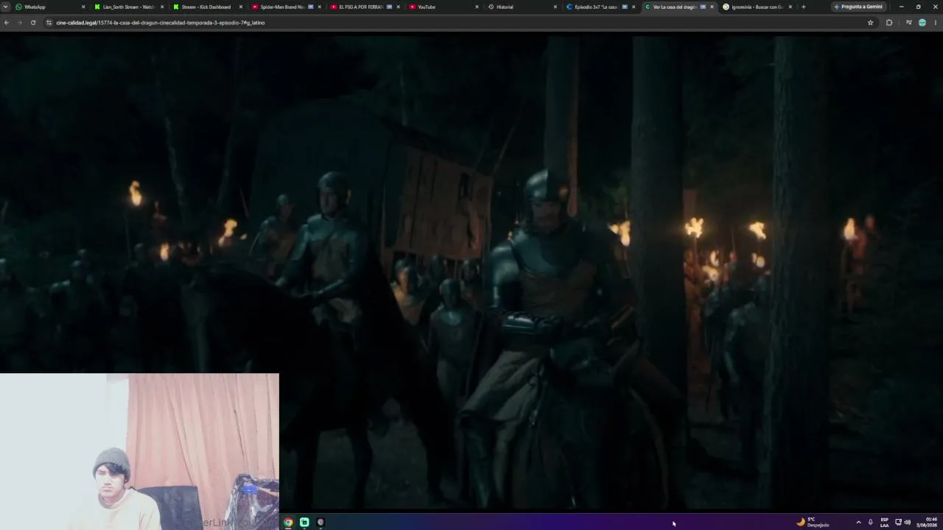Image resolution: width=943 pixels, height=530 pixels.
Task: View site information icon in address bar
Action: coord(49,23)
